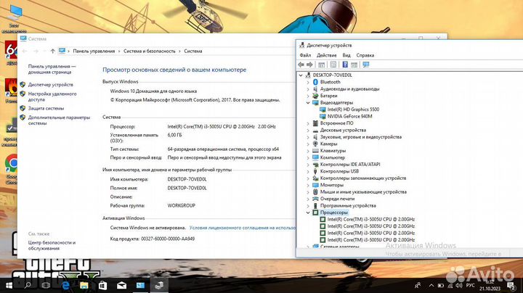
Task: Click the Клавиатуры category icon
Action: coord(315,151)
